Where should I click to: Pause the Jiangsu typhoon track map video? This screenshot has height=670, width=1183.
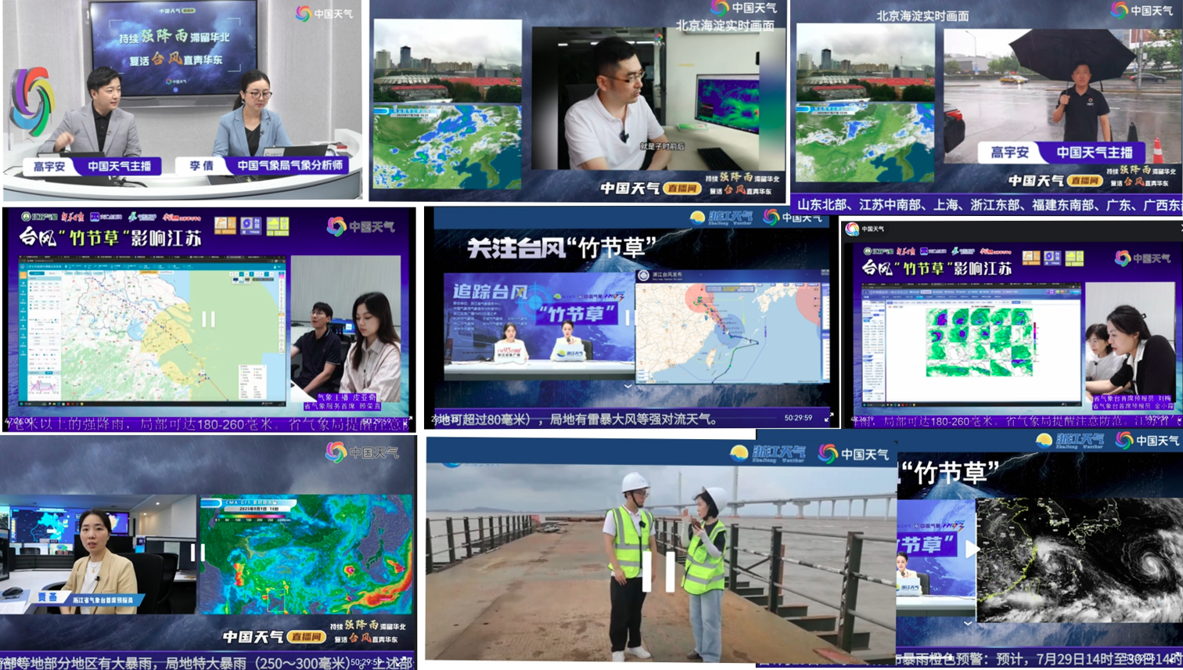pos(208,319)
